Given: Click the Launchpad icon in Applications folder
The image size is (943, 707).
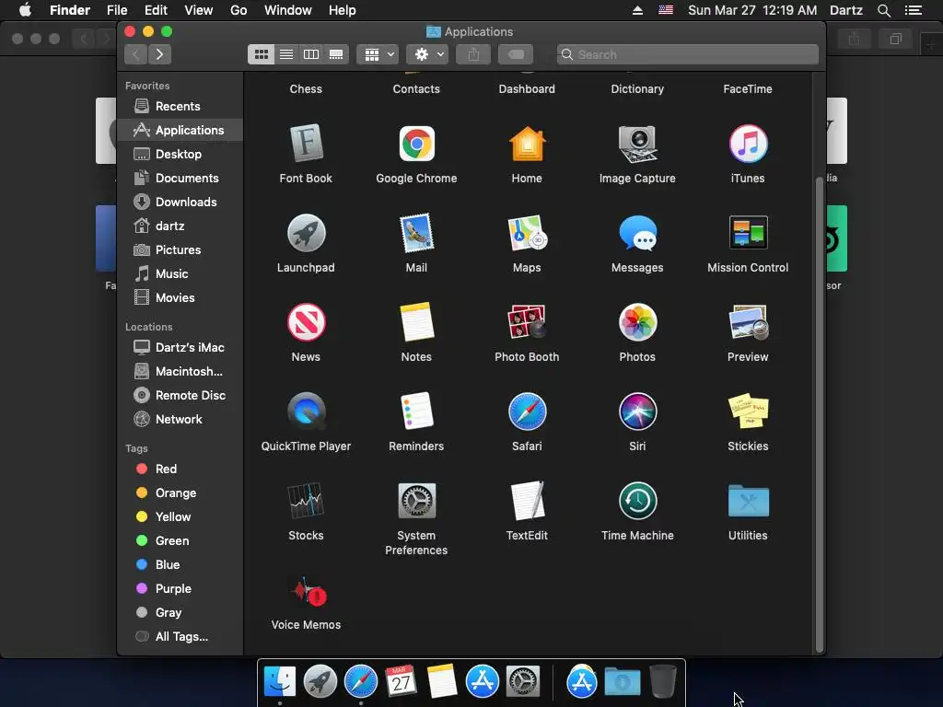Looking at the screenshot, I should click(x=306, y=233).
